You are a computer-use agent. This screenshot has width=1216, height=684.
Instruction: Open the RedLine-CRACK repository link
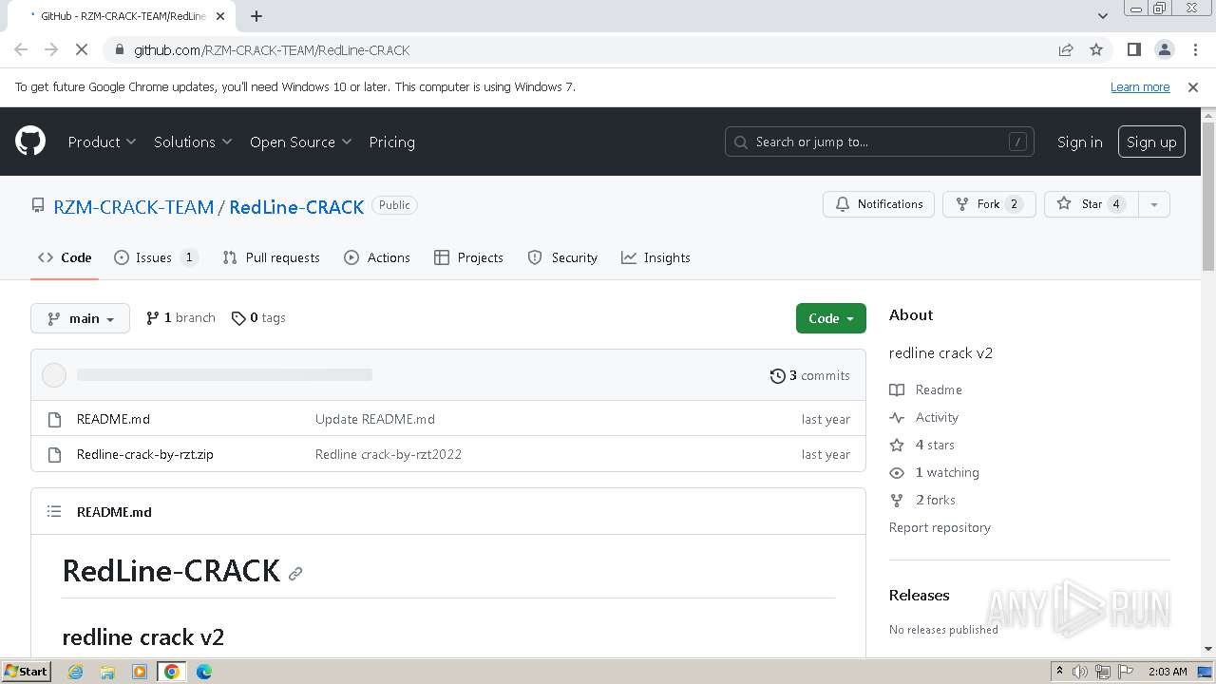click(296, 206)
